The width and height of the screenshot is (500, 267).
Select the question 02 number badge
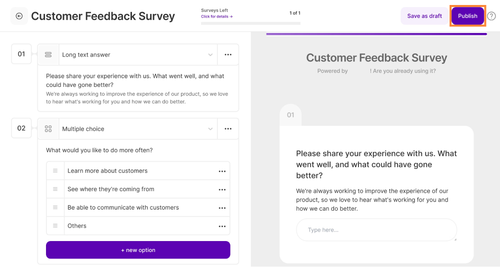coord(21,128)
